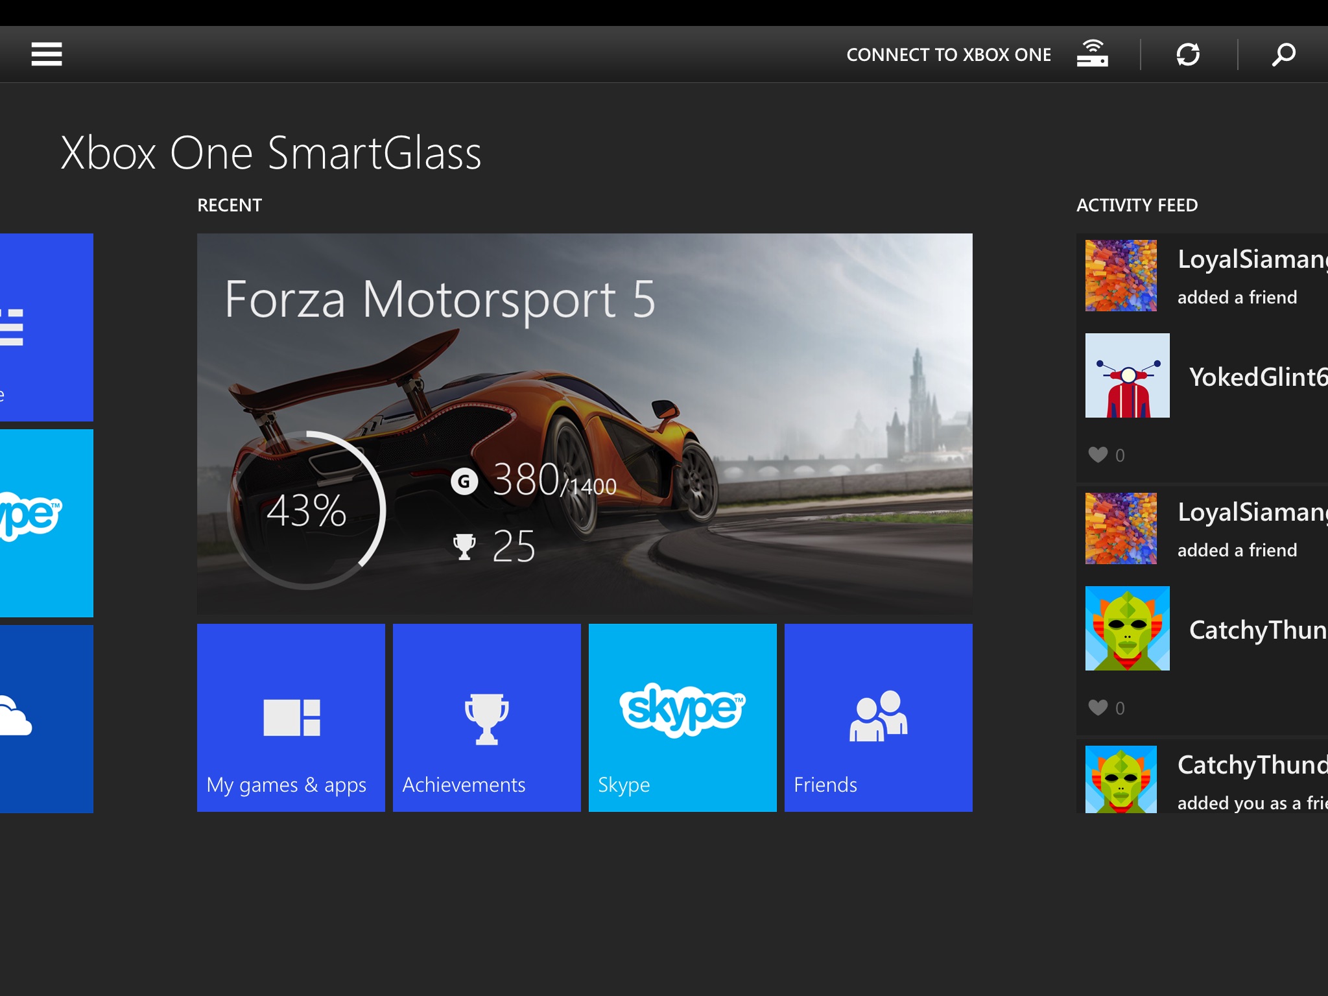Tap the second LoyalSiamang avatar in feed
1328x996 pixels.
click(1121, 528)
